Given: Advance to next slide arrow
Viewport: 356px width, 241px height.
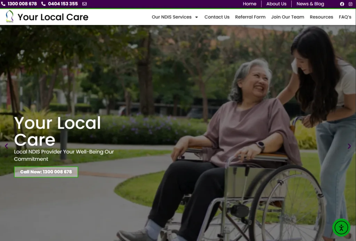Looking at the screenshot, I should click(x=349, y=146).
